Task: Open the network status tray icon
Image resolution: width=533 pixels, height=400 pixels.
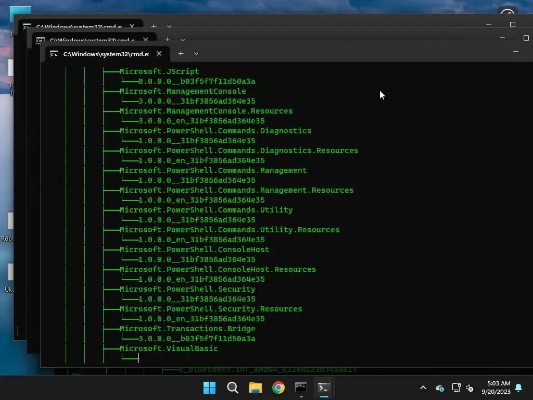Action: 456,387
